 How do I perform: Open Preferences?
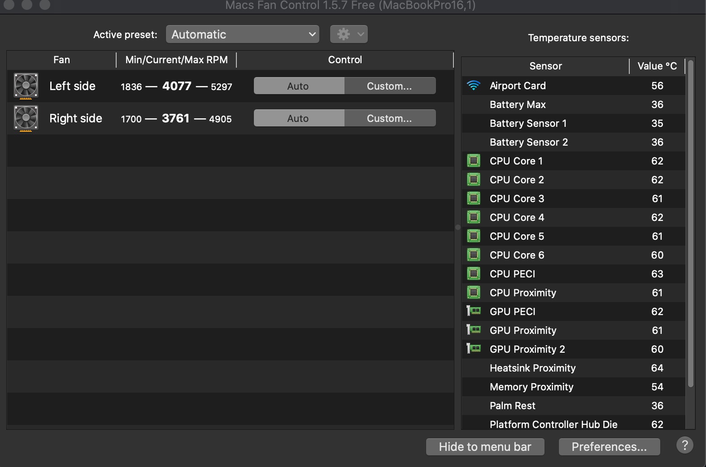609,446
